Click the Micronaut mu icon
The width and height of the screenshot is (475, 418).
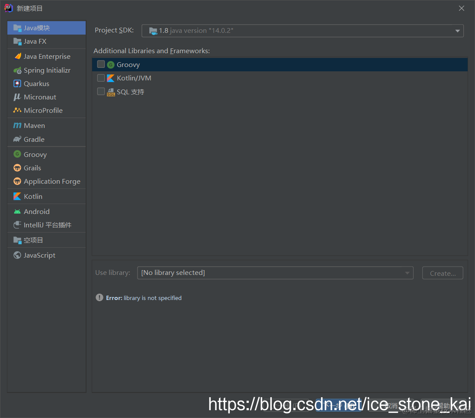(17, 97)
